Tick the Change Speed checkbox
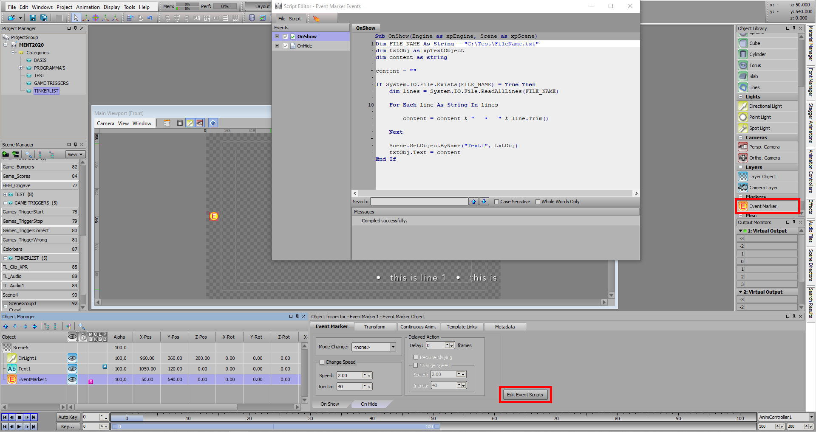This screenshot has height=432, width=816. click(x=322, y=362)
